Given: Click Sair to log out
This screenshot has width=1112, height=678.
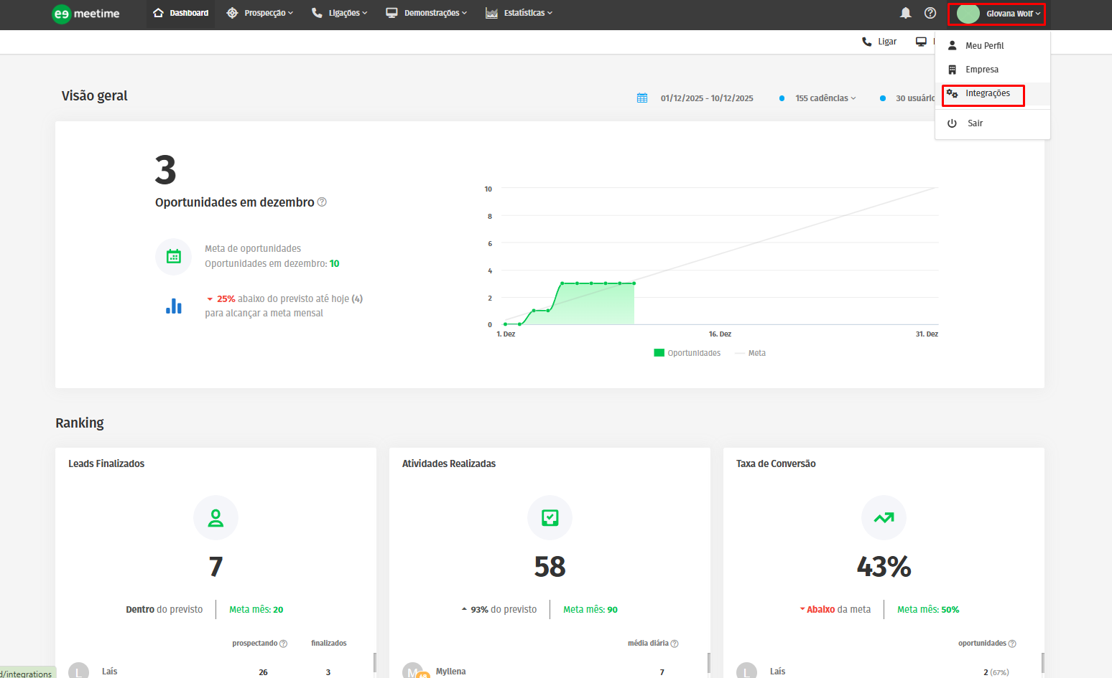Looking at the screenshot, I should 975,123.
